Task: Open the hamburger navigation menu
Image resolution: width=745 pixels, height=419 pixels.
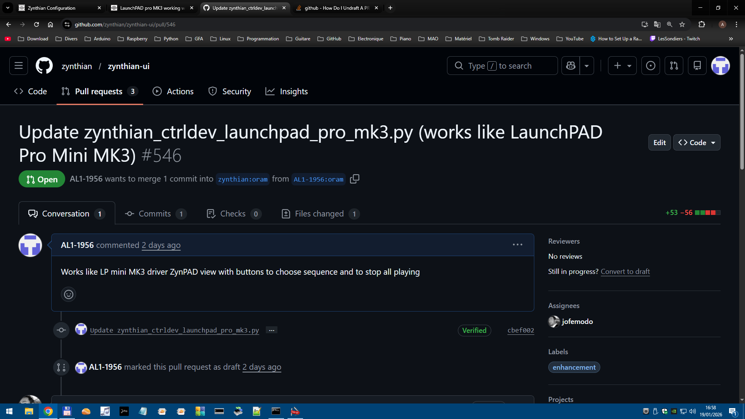Action: [x=19, y=66]
